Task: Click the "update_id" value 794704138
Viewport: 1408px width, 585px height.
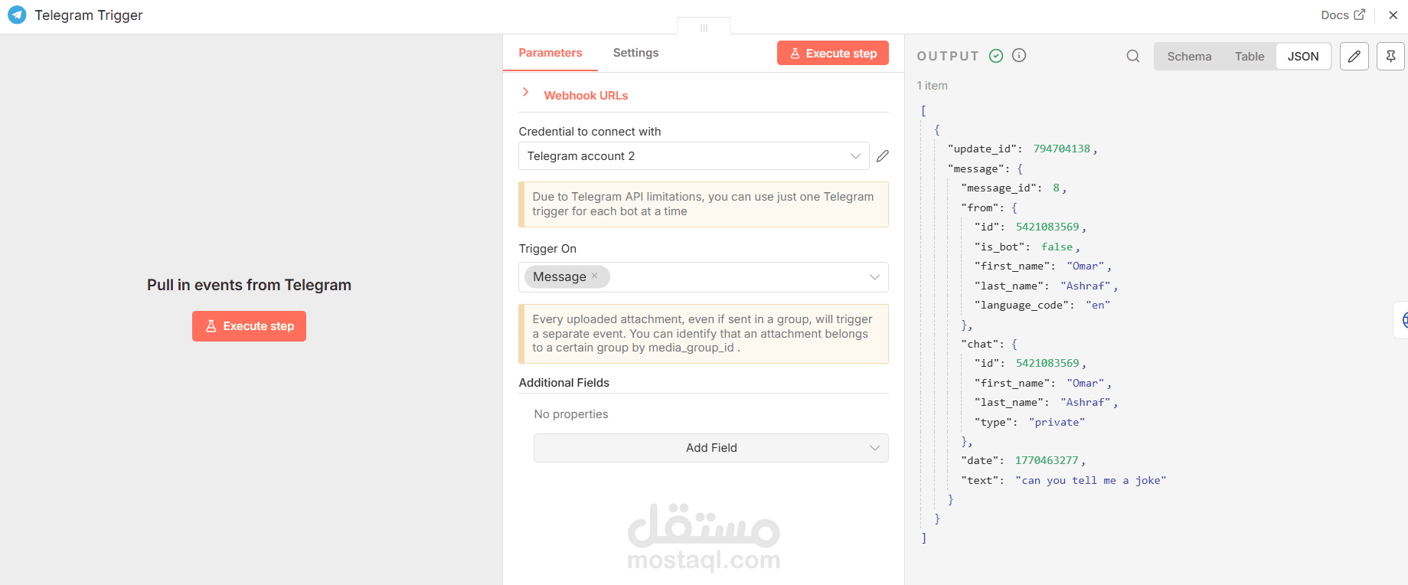Action: 1062,149
